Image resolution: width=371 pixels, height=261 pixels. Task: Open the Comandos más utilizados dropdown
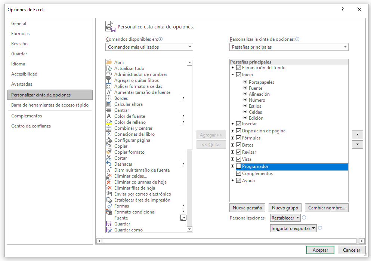tap(149, 47)
